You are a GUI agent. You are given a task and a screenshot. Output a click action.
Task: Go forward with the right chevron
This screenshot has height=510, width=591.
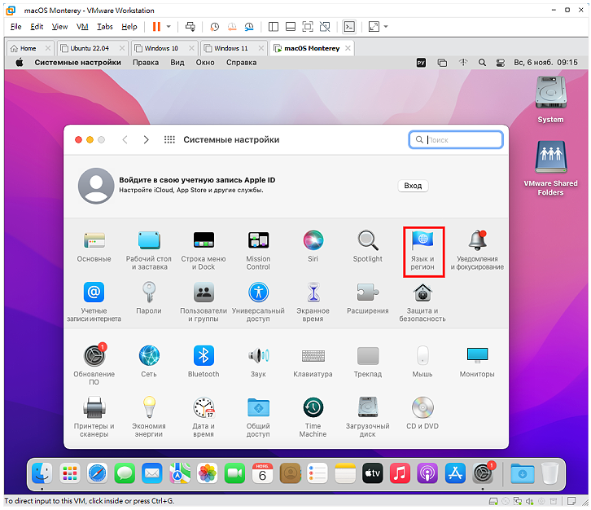[x=147, y=139]
